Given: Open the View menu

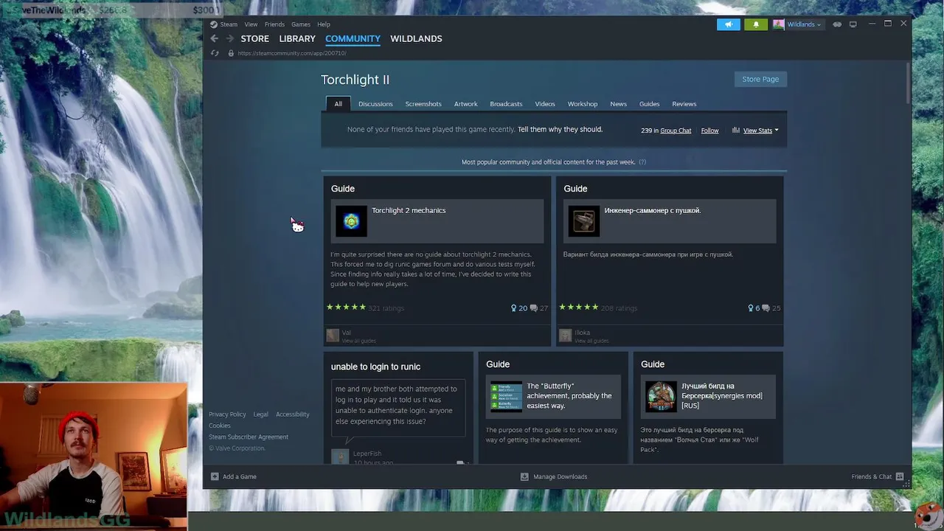Looking at the screenshot, I should coord(251,24).
